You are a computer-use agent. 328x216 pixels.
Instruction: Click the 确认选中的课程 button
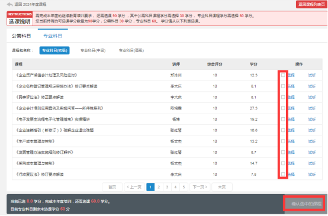click(306, 204)
